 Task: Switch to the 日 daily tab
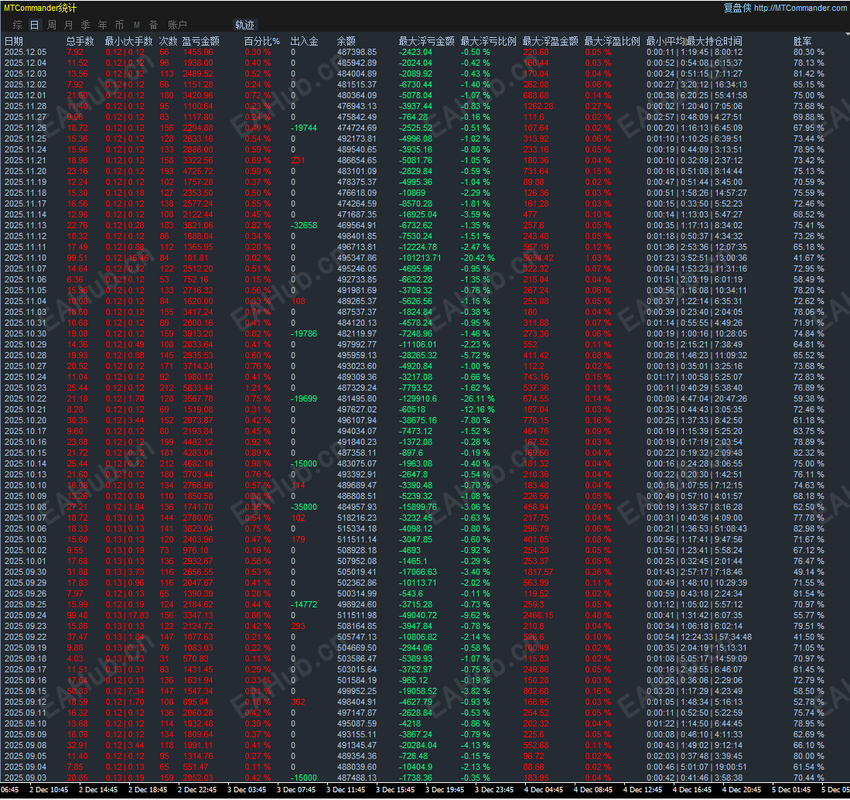pos(34,24)
